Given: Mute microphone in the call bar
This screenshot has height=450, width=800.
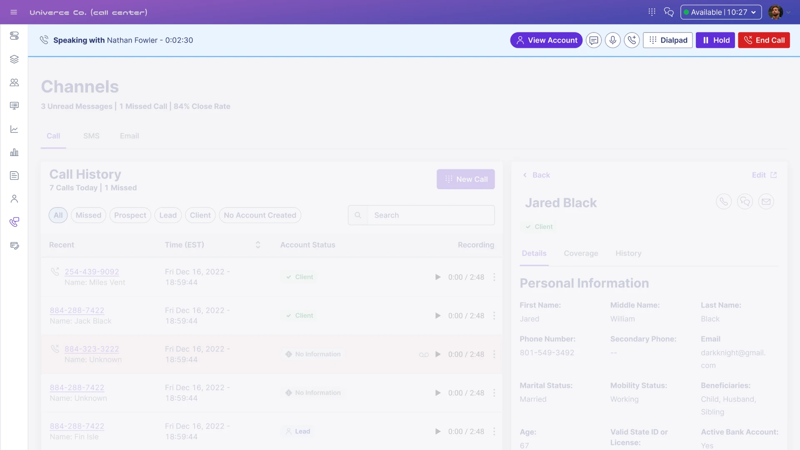Looking at the screenshot, I should (612, 40).
